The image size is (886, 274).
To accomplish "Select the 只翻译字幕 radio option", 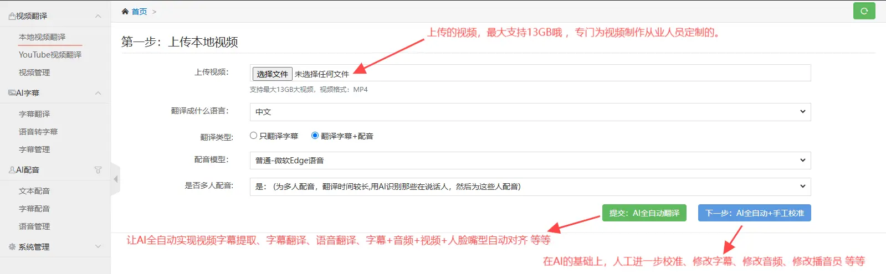I will tap(254, 136).
